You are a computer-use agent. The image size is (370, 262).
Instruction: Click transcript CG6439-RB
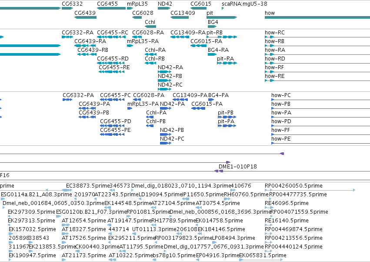click(x=93, y=50)
